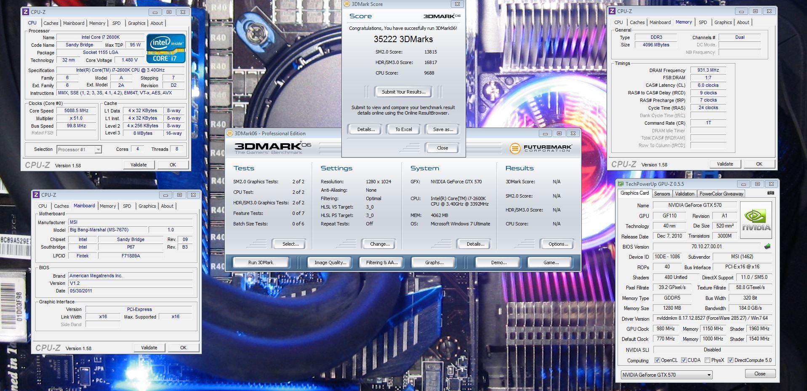Click the 3DMark Score window title icon
The width and height of the screenshot is (807, 391).
[347, 4]
